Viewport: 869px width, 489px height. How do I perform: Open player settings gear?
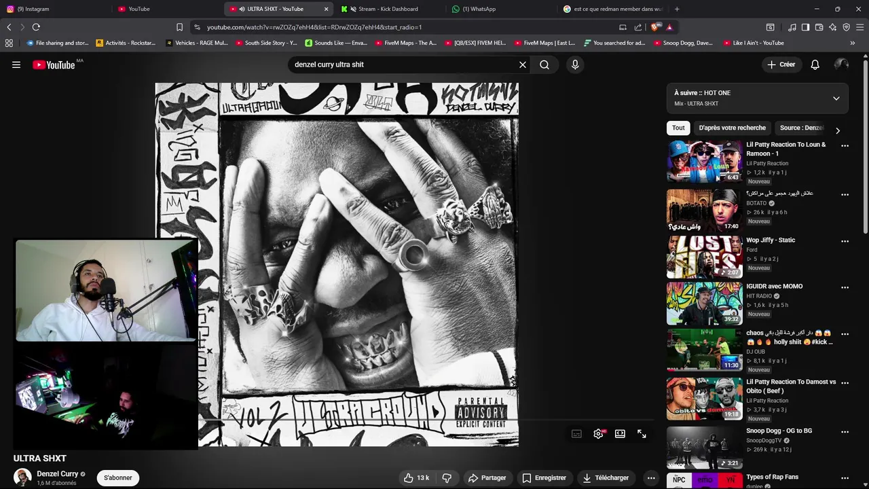point(598,433)
